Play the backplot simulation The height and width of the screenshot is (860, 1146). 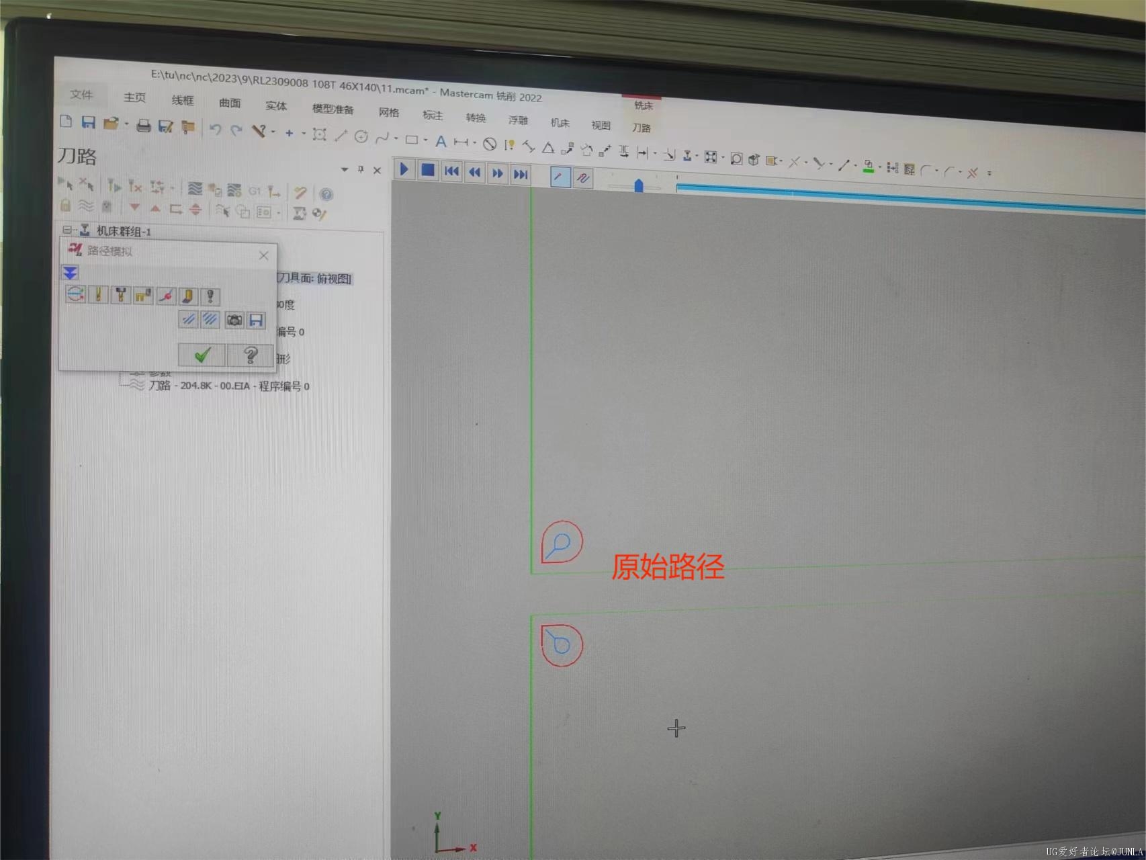[404, 169]
